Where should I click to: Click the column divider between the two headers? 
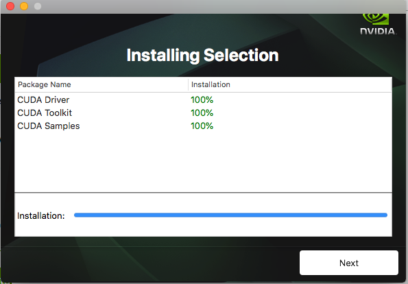[x=188, y=84]
